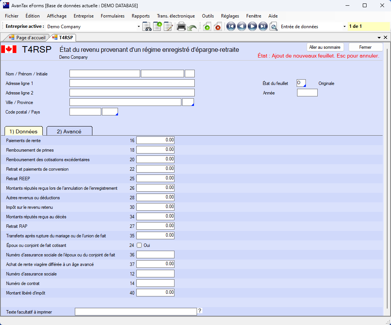The image size is (391, 325).
Task: Click the help question mark beside optional text
Action: click(200, 311)
